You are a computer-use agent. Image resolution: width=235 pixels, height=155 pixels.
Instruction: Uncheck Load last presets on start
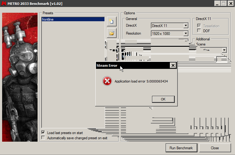pos(43,133)
